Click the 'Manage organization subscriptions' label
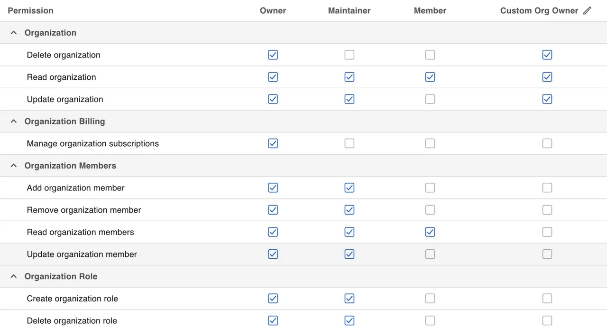Viewport: 607px width, 329px height. click(x=93, y=143)
